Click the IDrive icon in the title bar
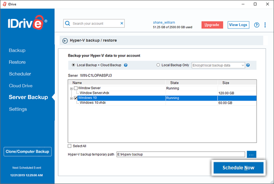Viewport: 274px width, 184px height. [4, 4]
